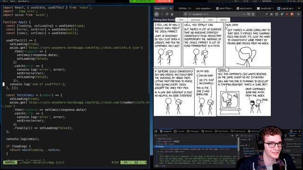The image size is (303, 170).
Task: Click the html breadcrumb in inspector footer
Action: (x=157, y=166)
